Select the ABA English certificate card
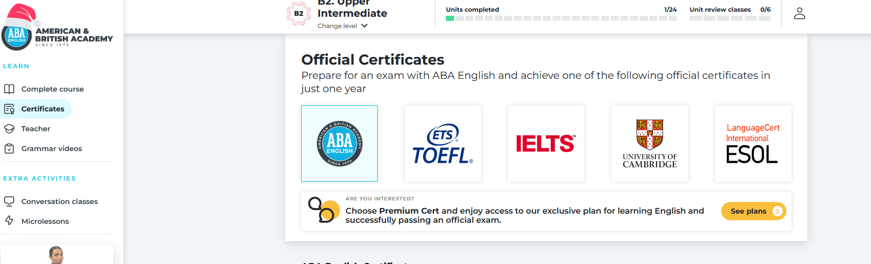Screen dimensions: 871x264 [x=339, y=143]
